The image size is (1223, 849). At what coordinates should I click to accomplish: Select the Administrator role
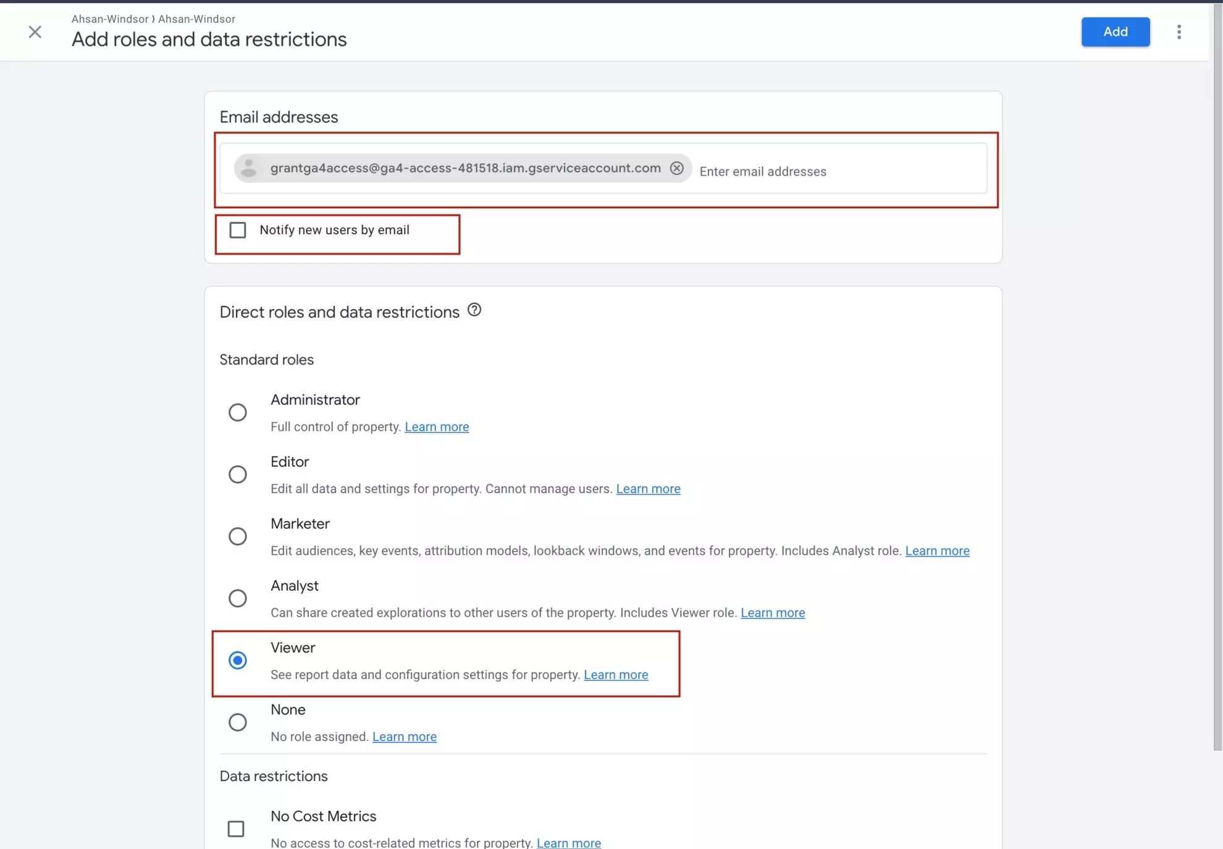click(238, 412)
